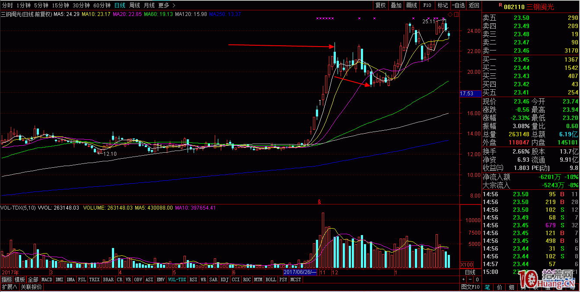Select the 笔 tick-by-tick tab

pos(488,287)
